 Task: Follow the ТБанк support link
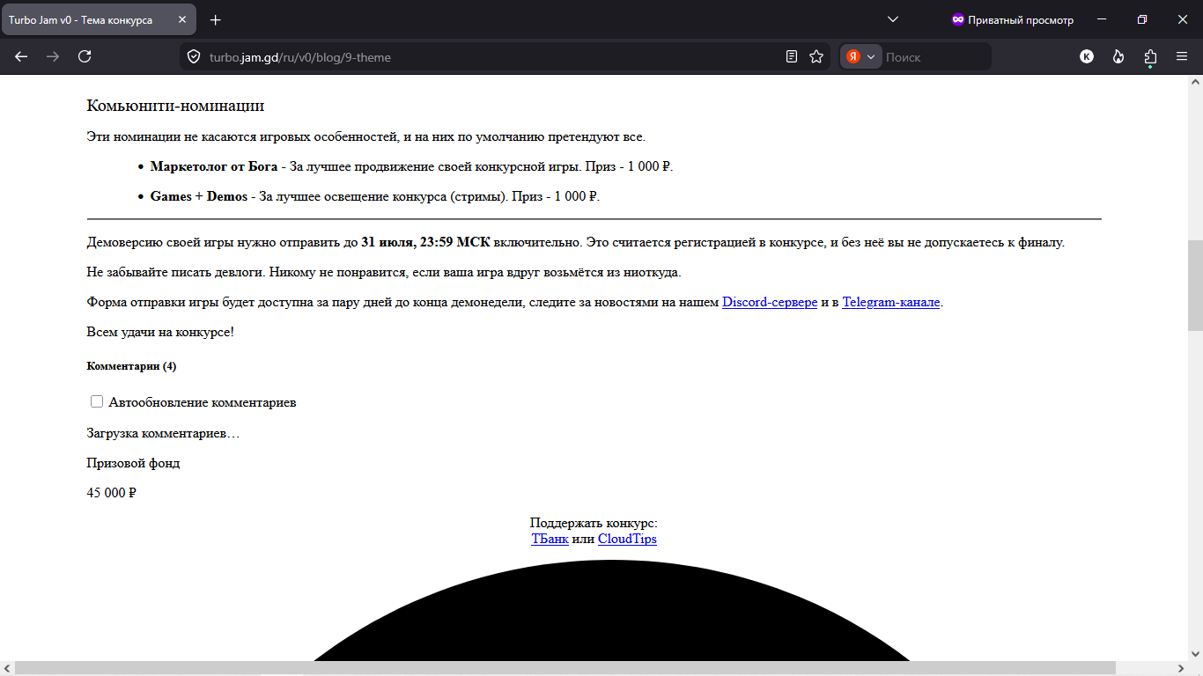(x=550, y=539)
